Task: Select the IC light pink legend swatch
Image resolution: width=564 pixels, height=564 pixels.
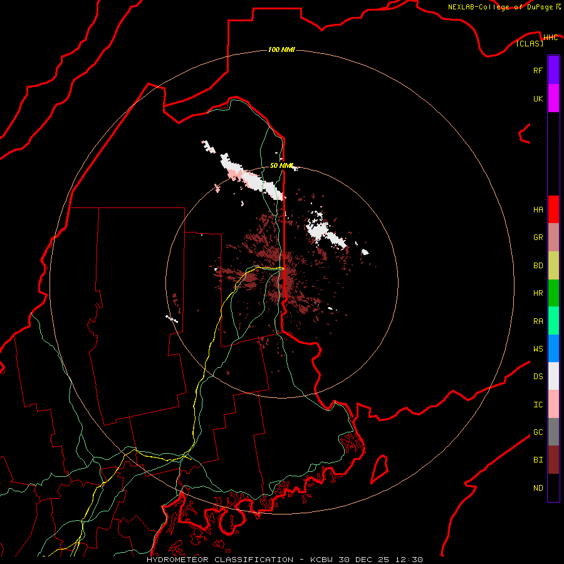Action: 553,404
